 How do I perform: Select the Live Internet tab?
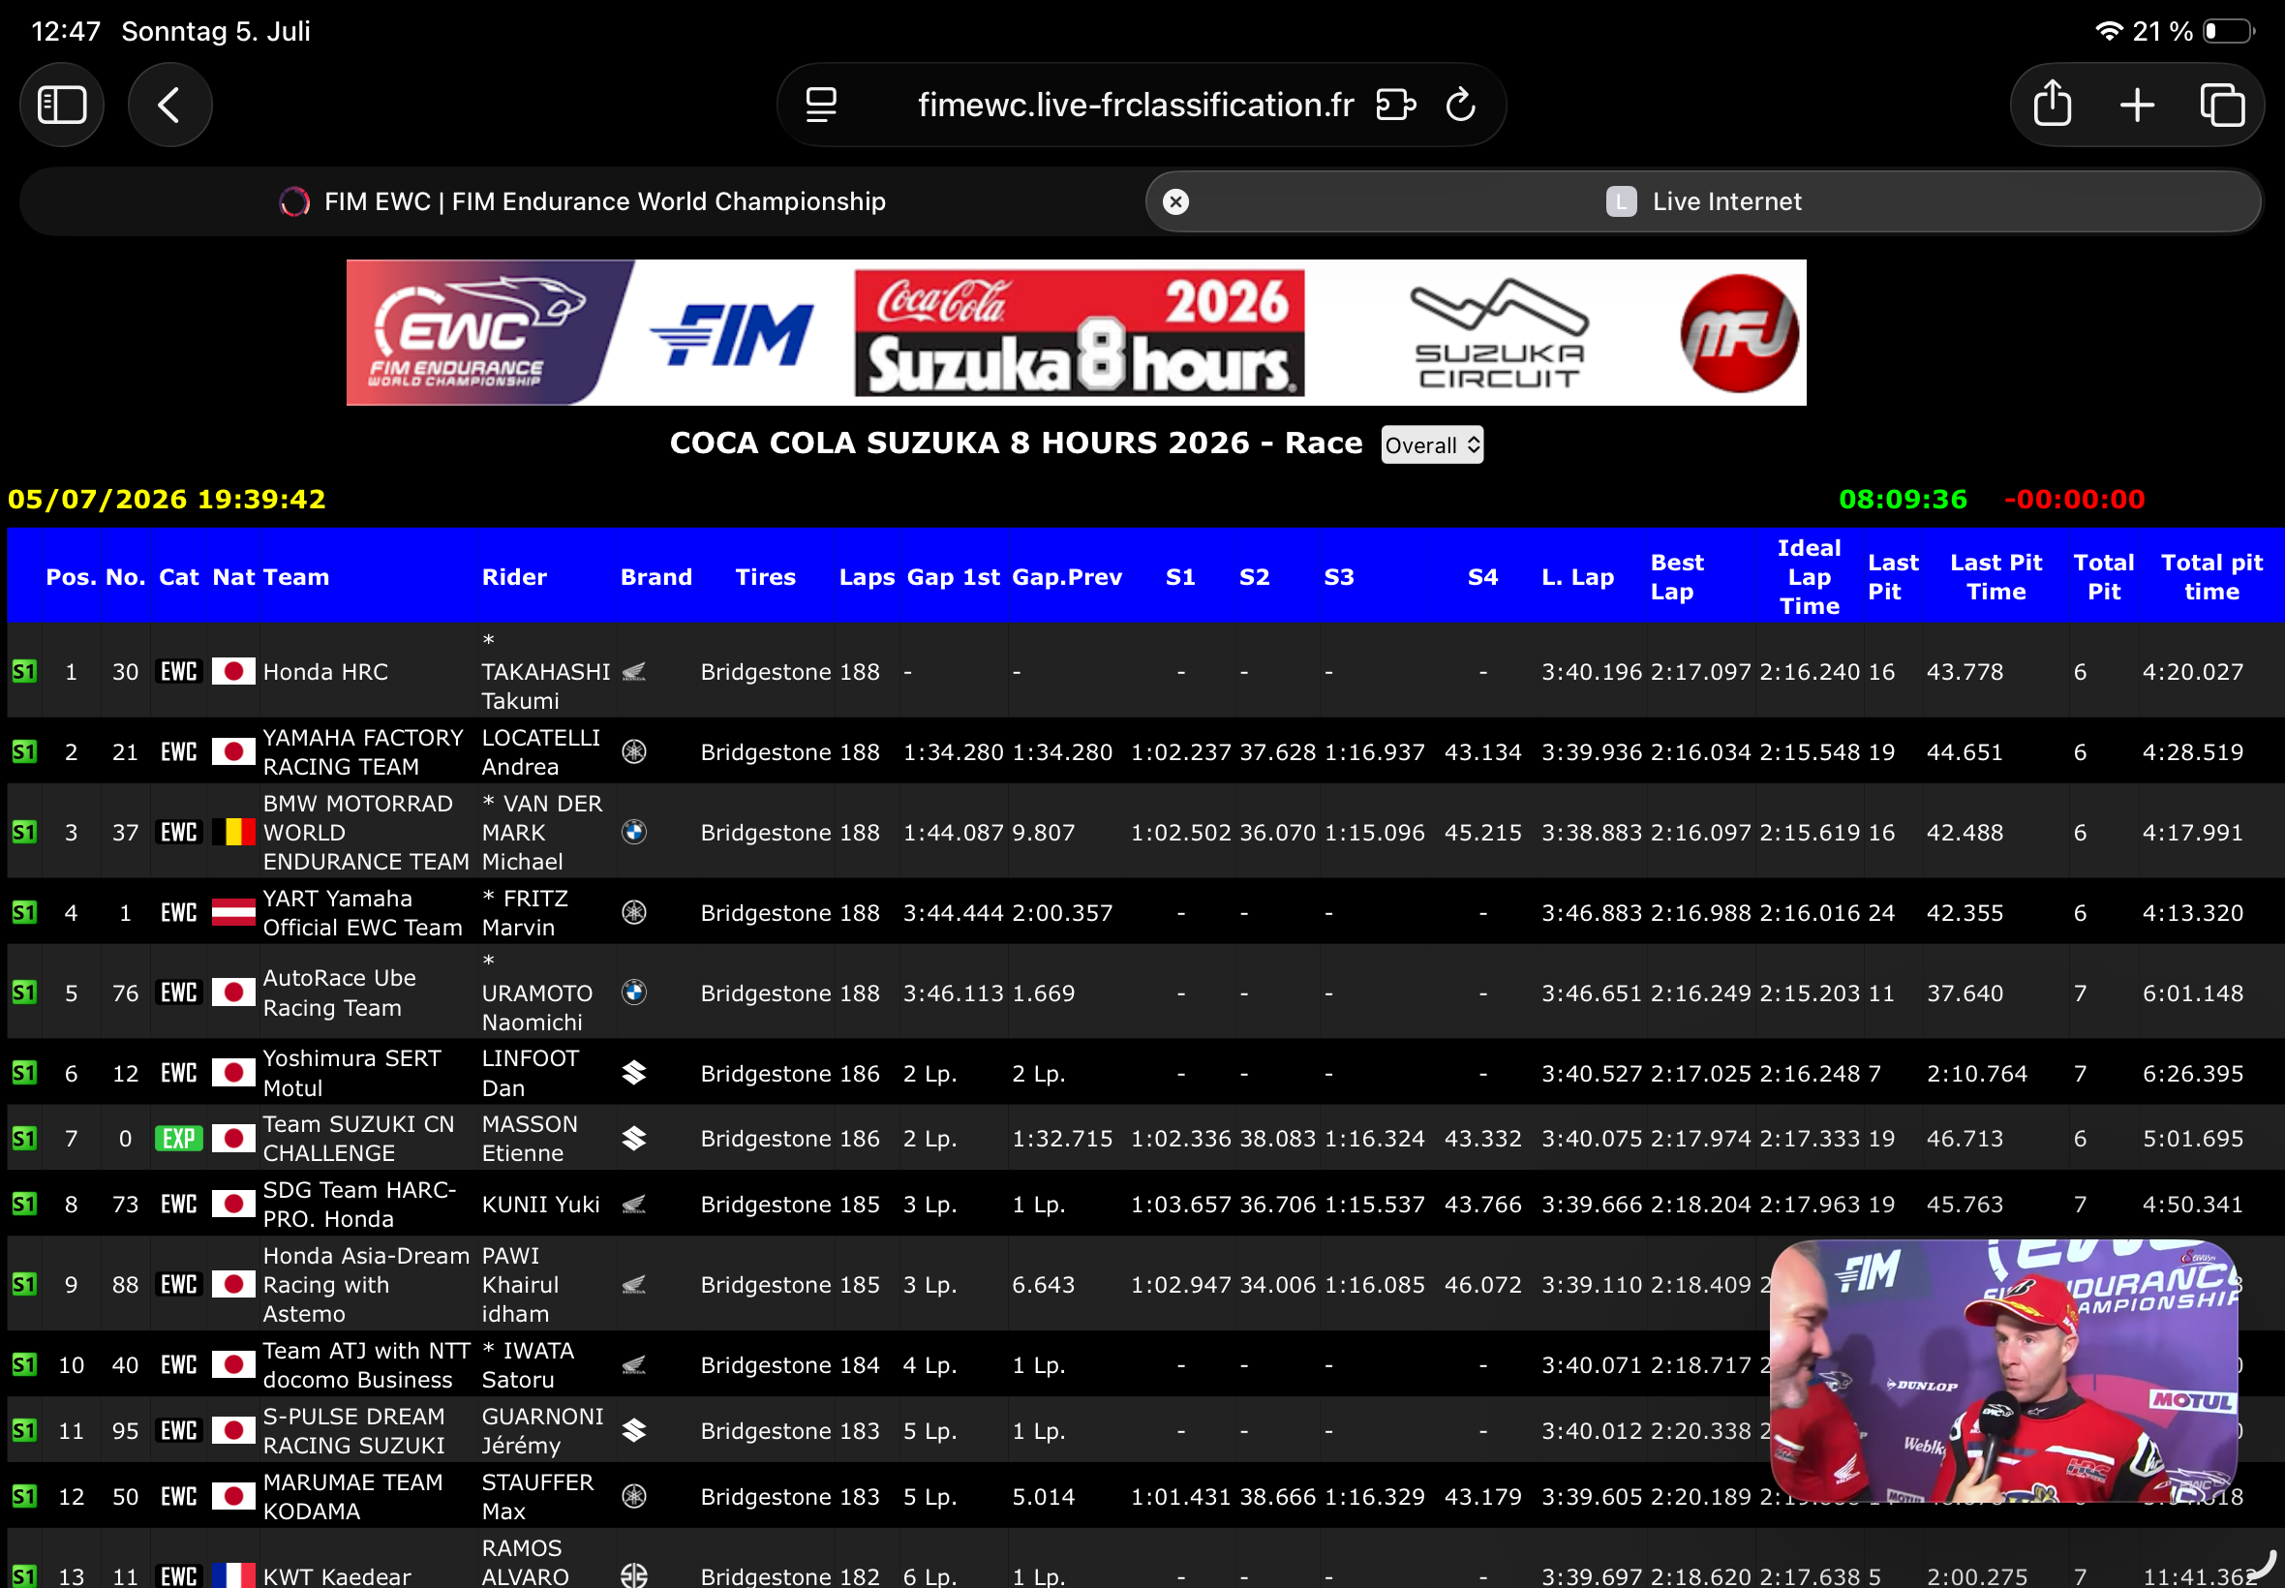[1703, 202]
